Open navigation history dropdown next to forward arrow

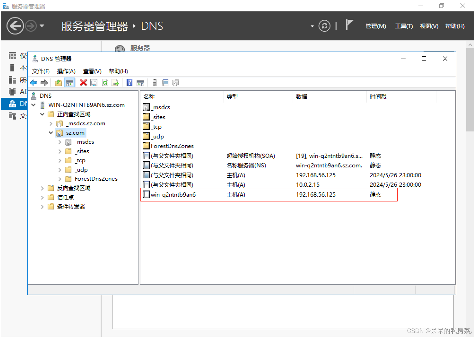(x=42, y=26)
